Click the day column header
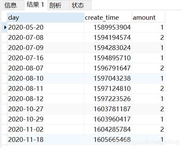This screenshot has width=182, height=148. [x=45, y=18]
